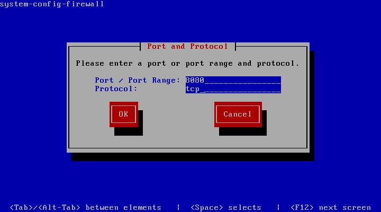The height and width of the screenshot is (212, 381).
Task: Click the <F12> next screen hint
Action: tap(330, 207)
